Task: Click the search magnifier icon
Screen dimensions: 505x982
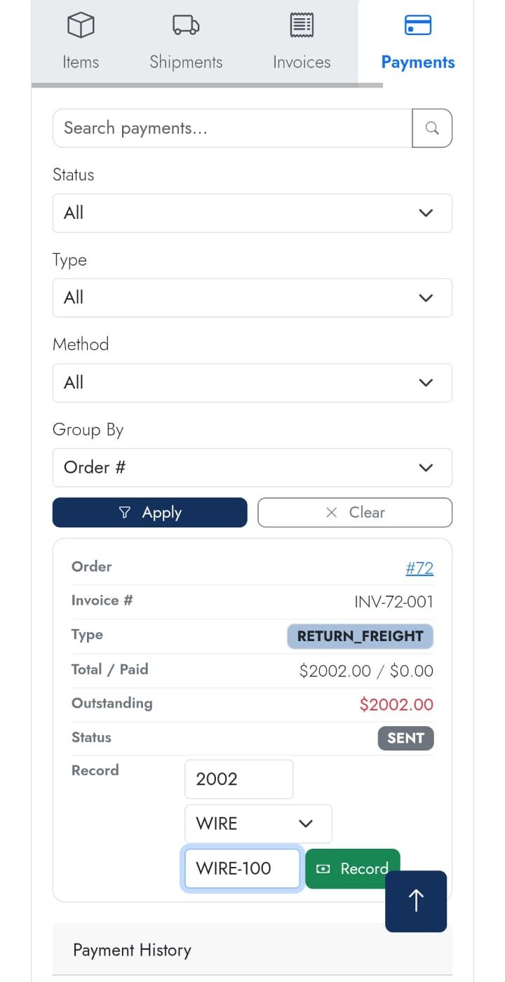Action: (432, 128)
